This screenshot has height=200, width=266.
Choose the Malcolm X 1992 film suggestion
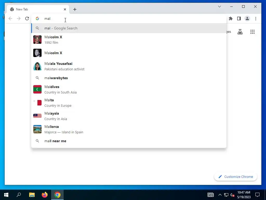click(129, 40)
